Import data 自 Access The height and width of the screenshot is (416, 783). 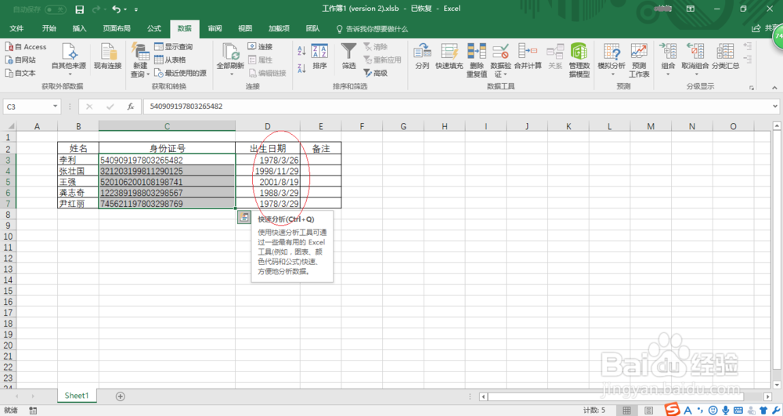click(26, 46)
